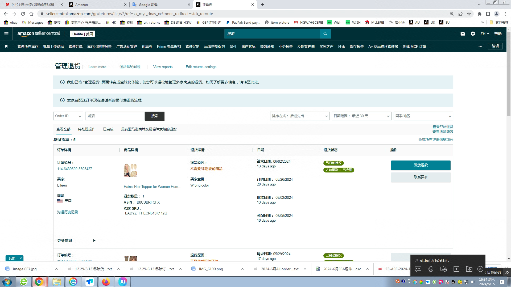Open the Order ID search type dropdown

coord(68,116)
